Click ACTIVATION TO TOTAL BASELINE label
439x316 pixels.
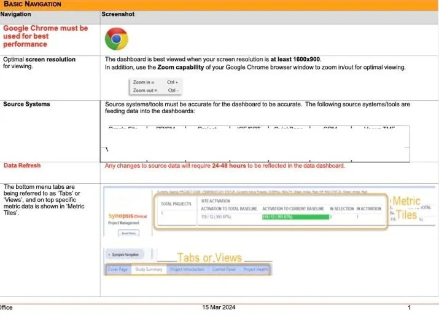[229, 208]
